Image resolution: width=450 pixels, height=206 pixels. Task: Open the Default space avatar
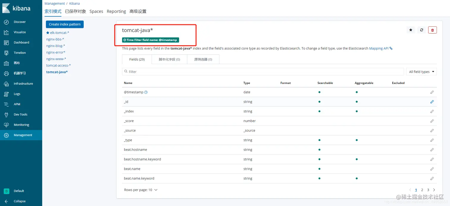coord(6,191)
